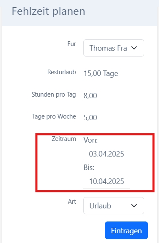159x243 pixels.
Task: Click the Fehlzeit planen heading
Action: coord(49,11)
